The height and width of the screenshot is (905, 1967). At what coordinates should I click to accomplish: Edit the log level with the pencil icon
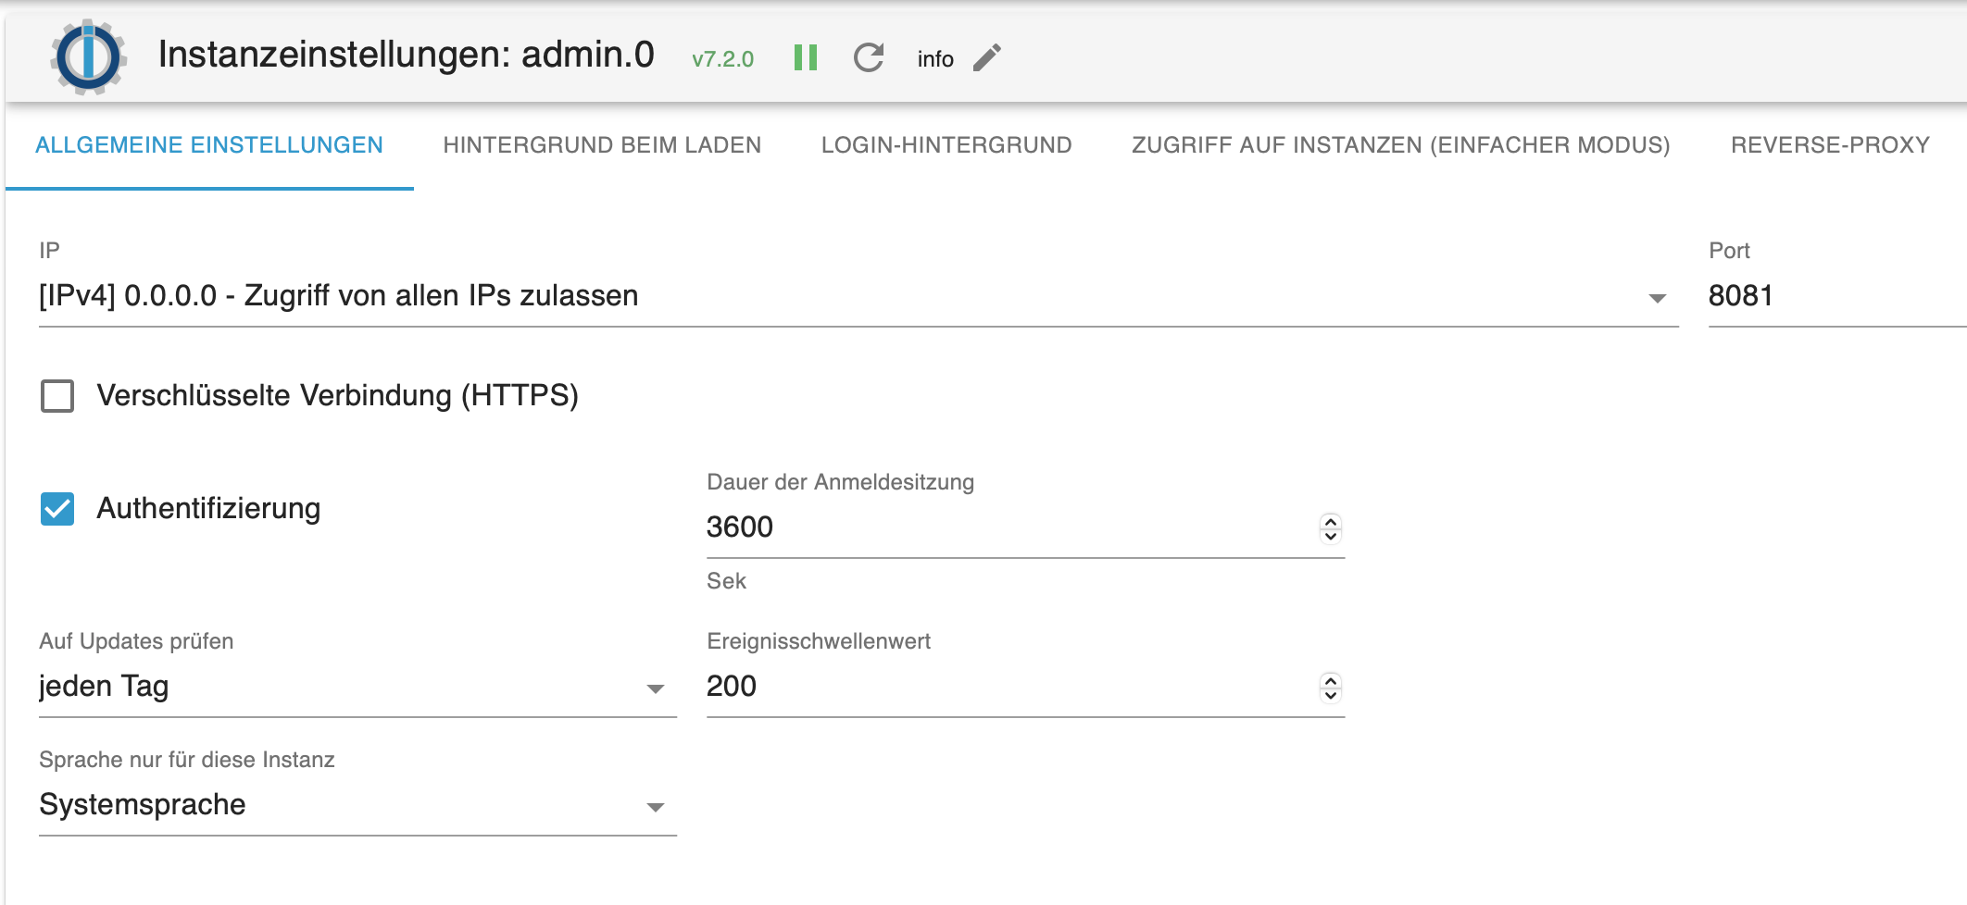[987, 57]
